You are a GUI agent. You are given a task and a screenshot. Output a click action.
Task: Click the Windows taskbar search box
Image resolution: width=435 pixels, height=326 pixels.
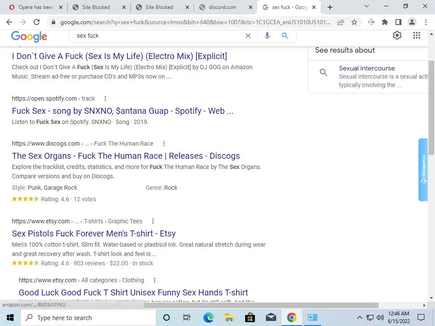(x=88, y=318)
